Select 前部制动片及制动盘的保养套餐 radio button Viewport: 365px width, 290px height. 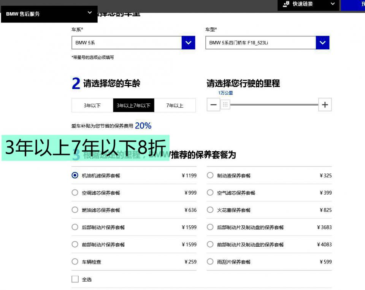(x=210, y=244)
